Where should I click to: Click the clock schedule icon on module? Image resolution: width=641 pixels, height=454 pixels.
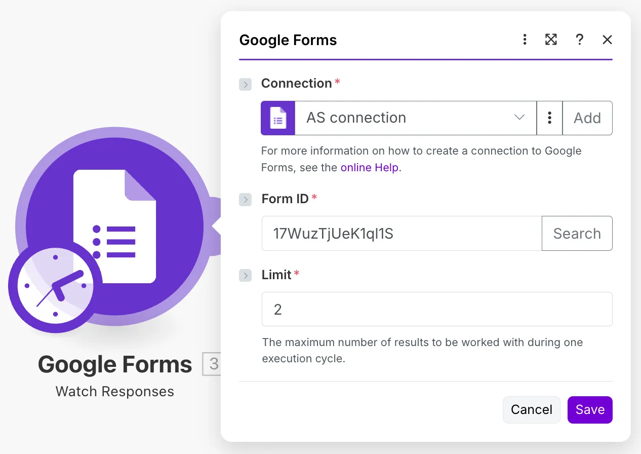[x=55, y=286]
